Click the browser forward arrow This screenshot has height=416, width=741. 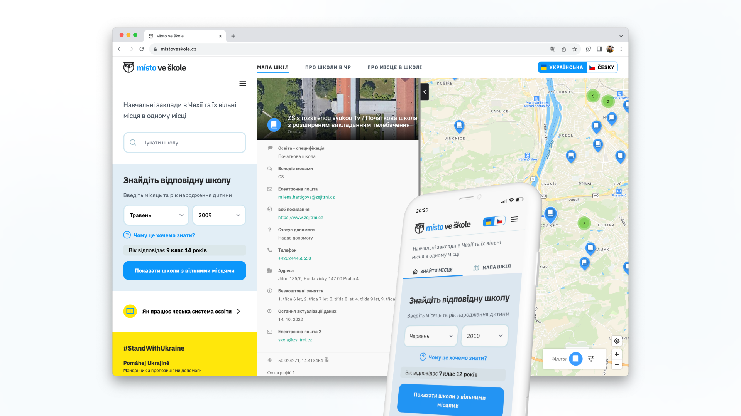click(131, 49)
